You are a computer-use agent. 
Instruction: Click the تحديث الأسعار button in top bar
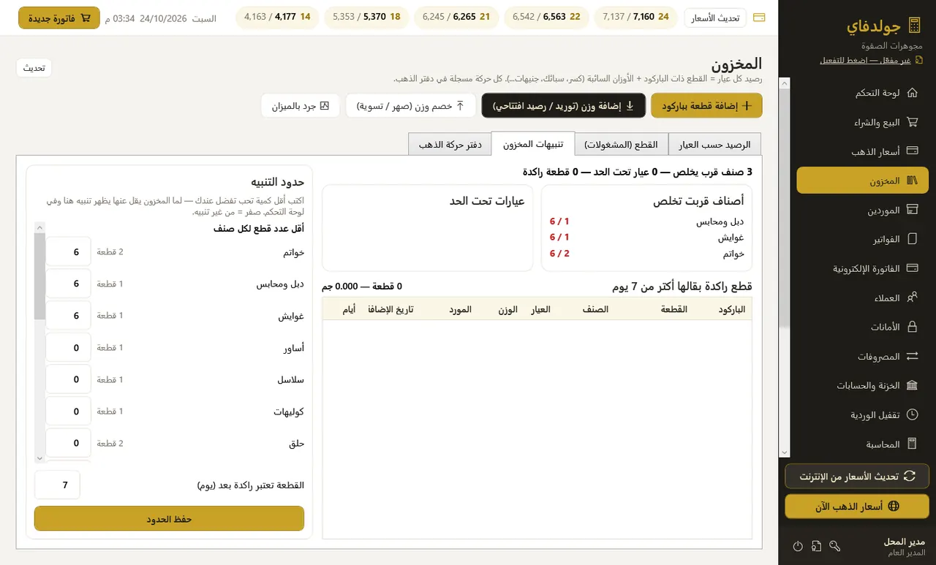point(715,18)
